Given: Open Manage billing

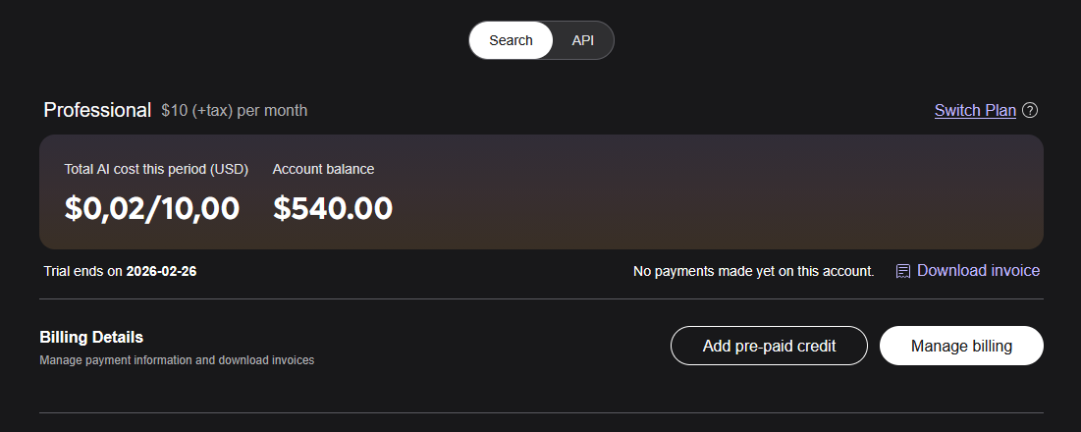Looking at the screenshot, I should 960,346.
